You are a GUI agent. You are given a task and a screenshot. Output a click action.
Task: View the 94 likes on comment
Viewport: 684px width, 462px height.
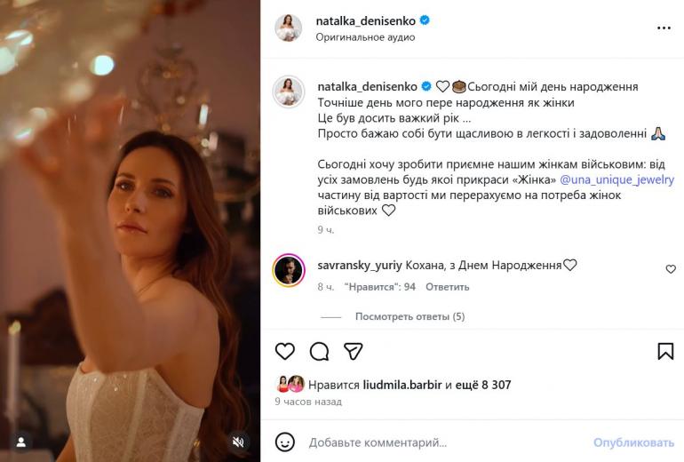[x=379, y=287]
